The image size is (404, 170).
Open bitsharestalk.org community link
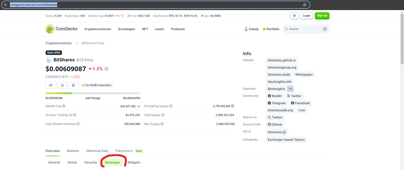[x=280, y=110]
